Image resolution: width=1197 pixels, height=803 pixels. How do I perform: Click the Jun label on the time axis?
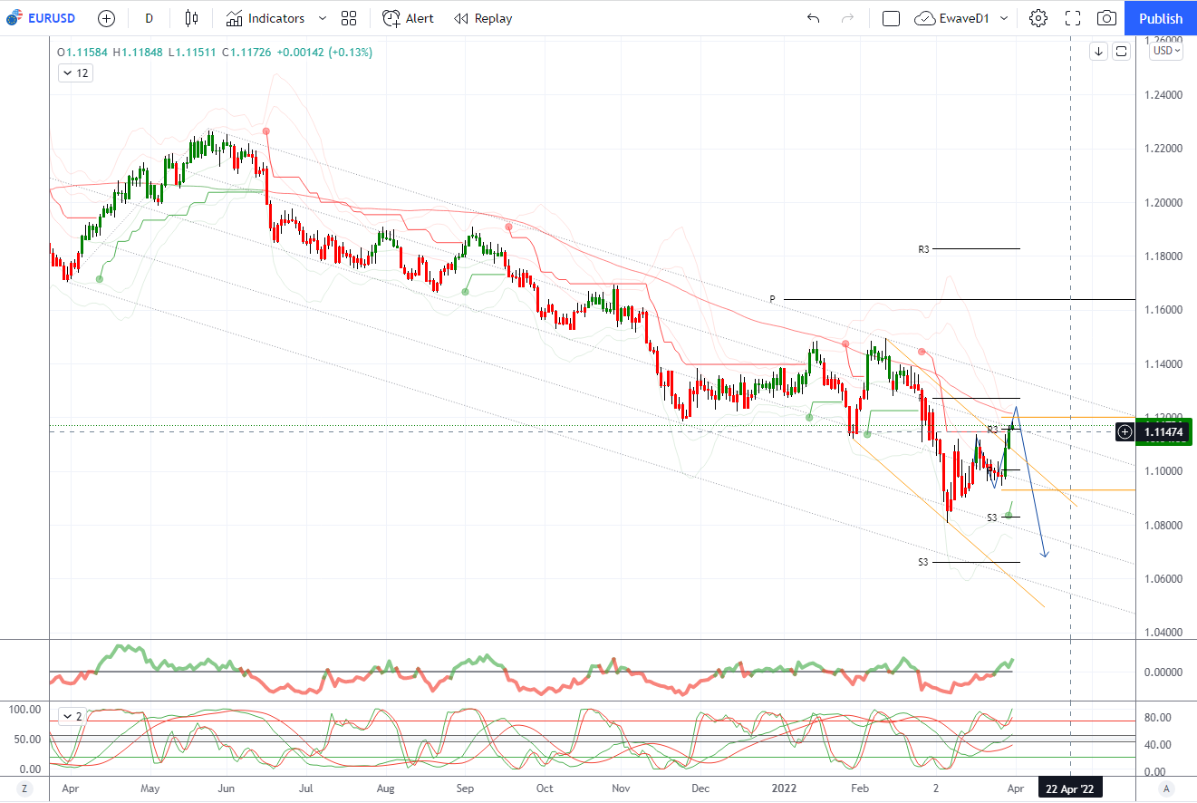227,788
